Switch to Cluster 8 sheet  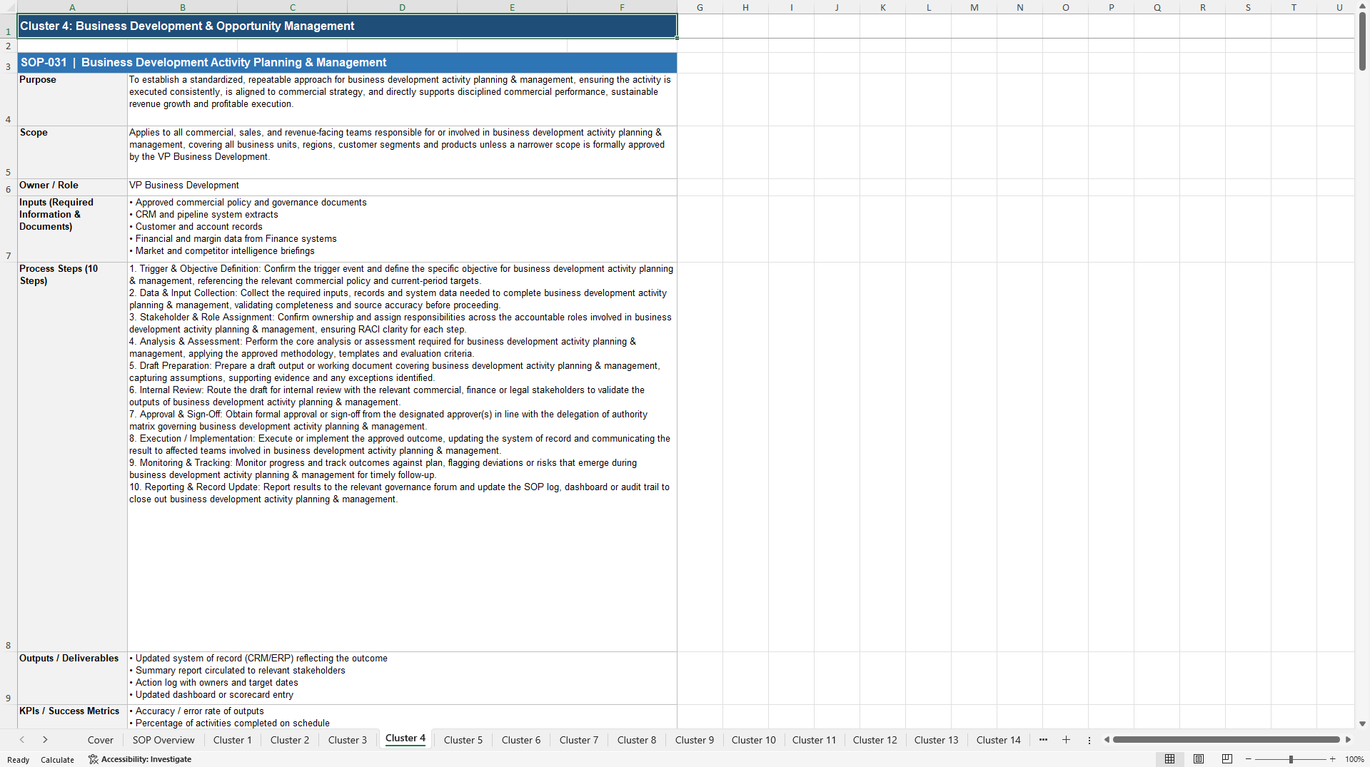click(637, 740)
